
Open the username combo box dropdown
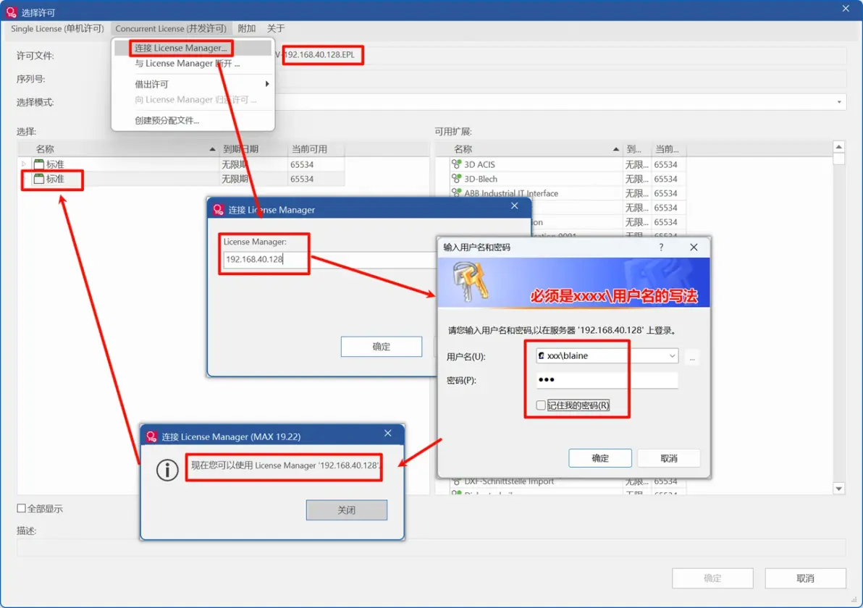[672, 356]
